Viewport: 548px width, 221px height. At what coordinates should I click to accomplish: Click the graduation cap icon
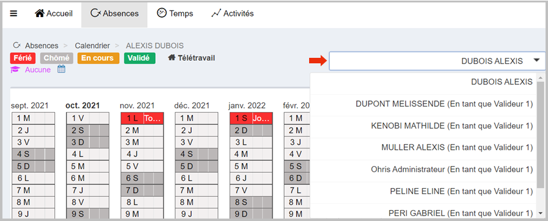pyautogui.click(x=15, y=70)
